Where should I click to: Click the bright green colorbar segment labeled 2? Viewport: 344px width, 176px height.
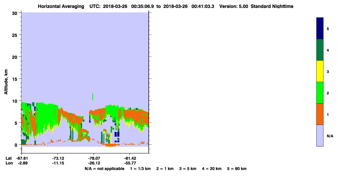(320, 93)
